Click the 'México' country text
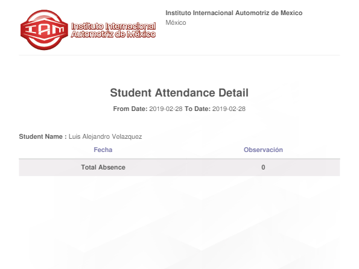Viewport: 359px width, 269px height. coord(176,22)
